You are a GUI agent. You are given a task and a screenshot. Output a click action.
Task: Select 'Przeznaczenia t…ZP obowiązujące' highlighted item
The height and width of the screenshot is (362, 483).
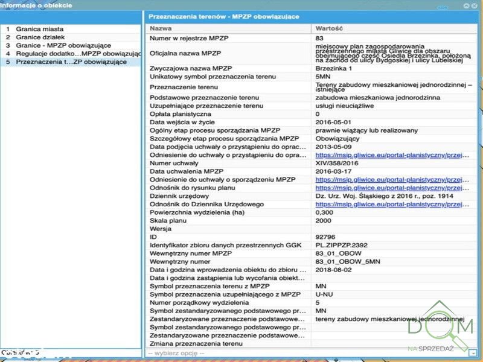(x=71, y=62)
